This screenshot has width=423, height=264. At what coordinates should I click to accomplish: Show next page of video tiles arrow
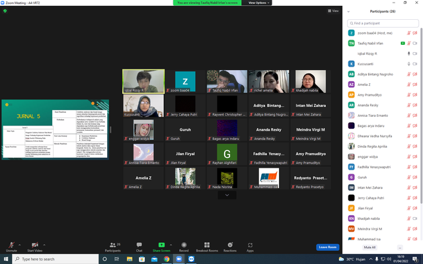click(x=227, y=195)
